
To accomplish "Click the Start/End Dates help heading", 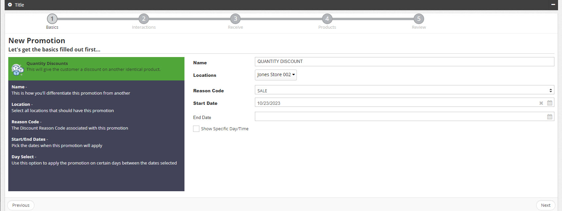I will (28, 139).
